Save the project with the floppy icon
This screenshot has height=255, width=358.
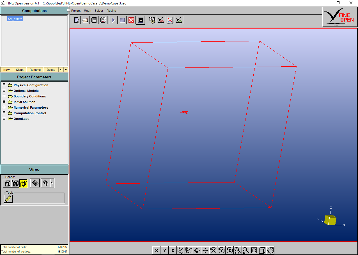pos(94,20)
